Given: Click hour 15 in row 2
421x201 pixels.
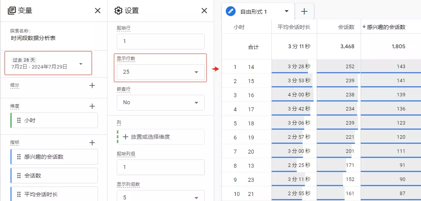Looking at the screenshot, I should click(251, 81).
